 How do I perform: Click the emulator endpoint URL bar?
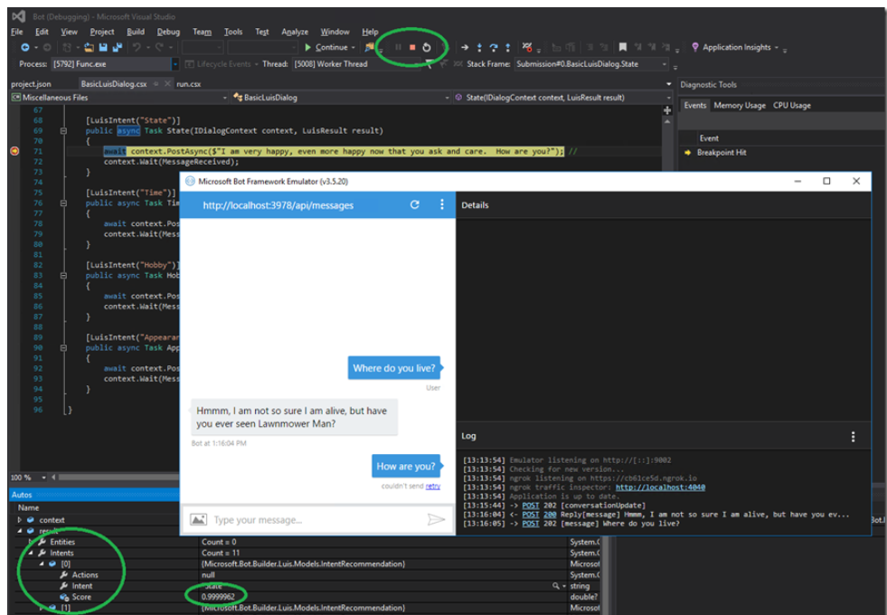click(278, 205)
